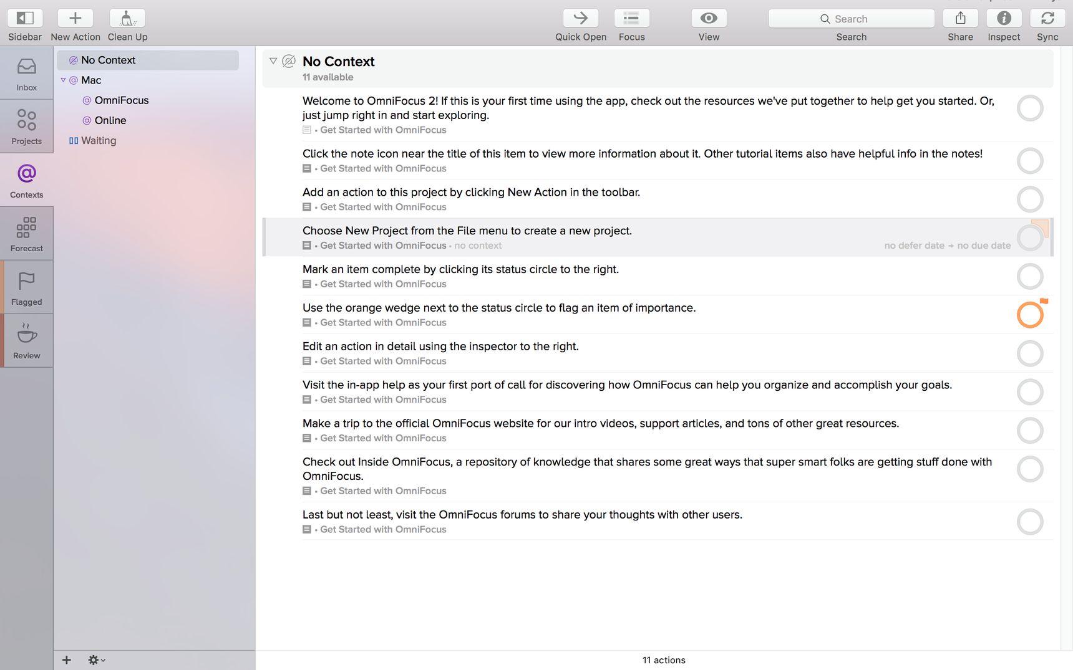Open the gear action menu
This screenshot has height=670, width=1073.
pos(96,660)
